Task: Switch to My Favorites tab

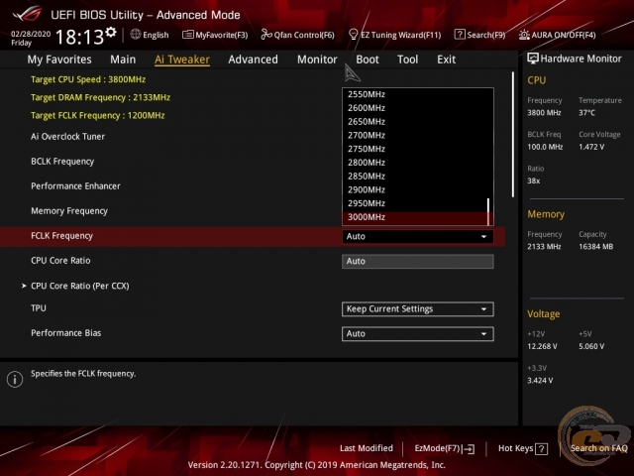Action: point(59,59)
